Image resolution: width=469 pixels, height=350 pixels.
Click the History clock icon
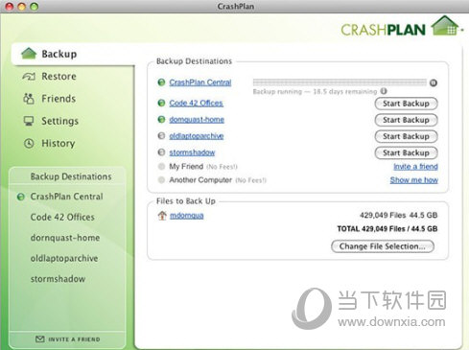pyautogui.click(x=29, y=143)
